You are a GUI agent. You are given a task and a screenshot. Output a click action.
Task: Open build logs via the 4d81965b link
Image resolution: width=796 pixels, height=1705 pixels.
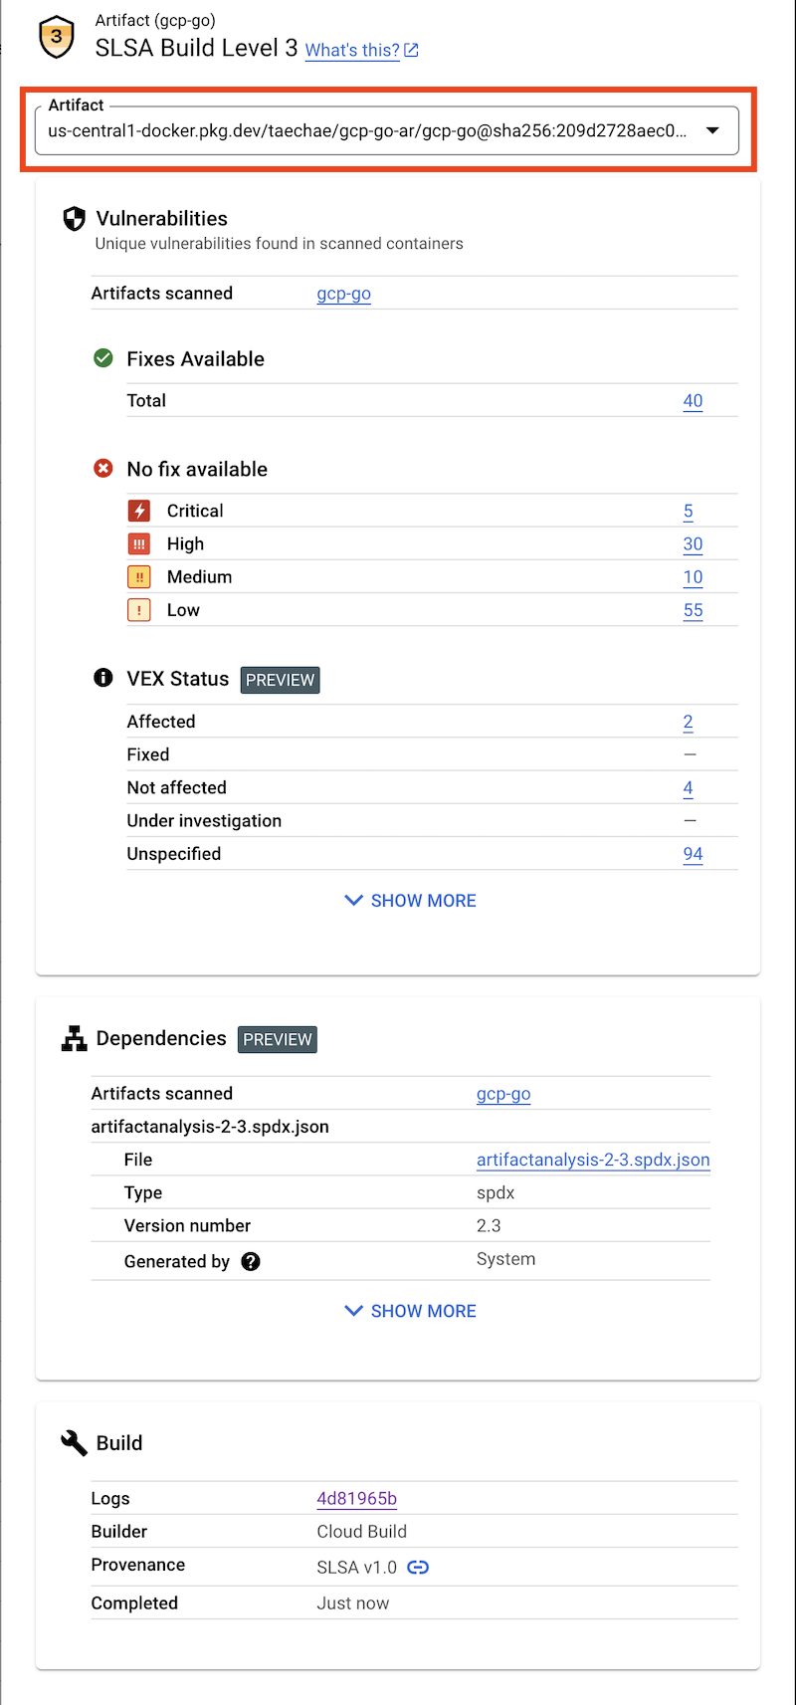point(356,1498)
